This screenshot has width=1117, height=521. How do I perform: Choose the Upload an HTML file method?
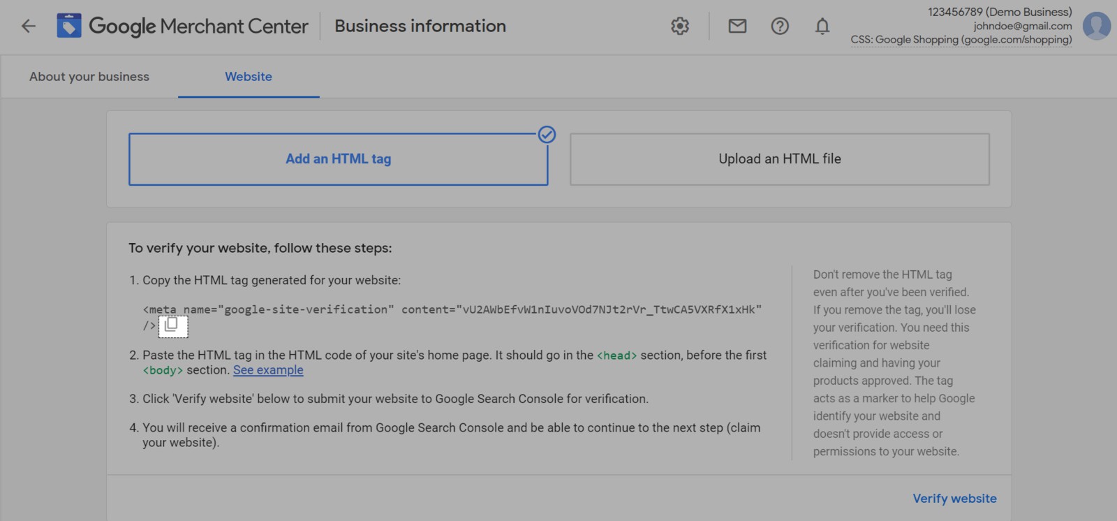779,159
